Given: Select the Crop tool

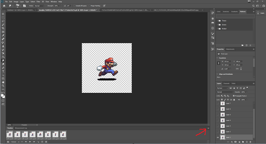Looking at the screenshot, I should [x=3, y=28].
